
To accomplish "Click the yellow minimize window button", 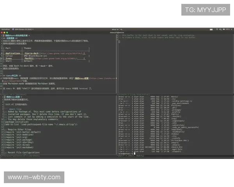I will pos(5,32).
